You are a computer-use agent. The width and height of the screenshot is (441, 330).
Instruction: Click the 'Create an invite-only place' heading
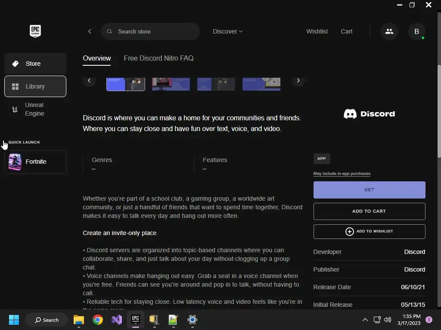tap(120, 233)
